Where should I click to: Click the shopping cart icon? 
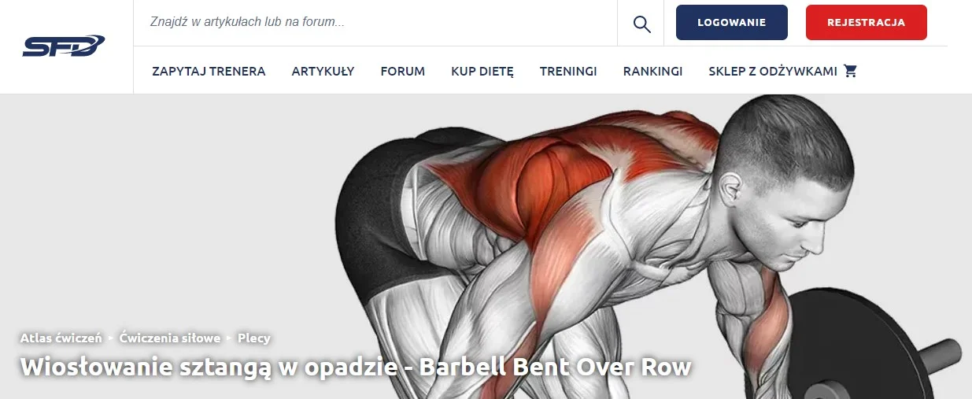[850, 71]
